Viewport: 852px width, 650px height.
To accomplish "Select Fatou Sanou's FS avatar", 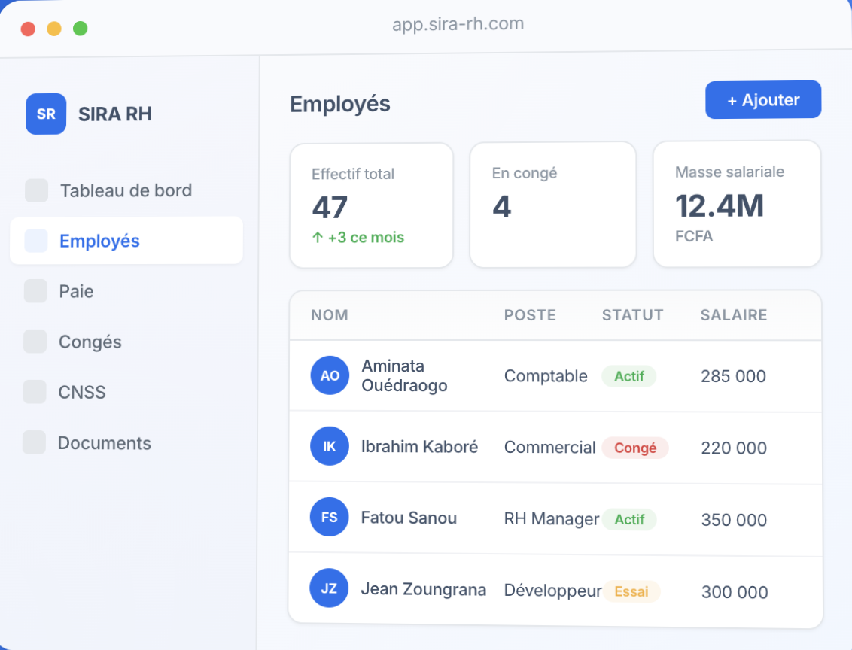I will pos(330,517).
